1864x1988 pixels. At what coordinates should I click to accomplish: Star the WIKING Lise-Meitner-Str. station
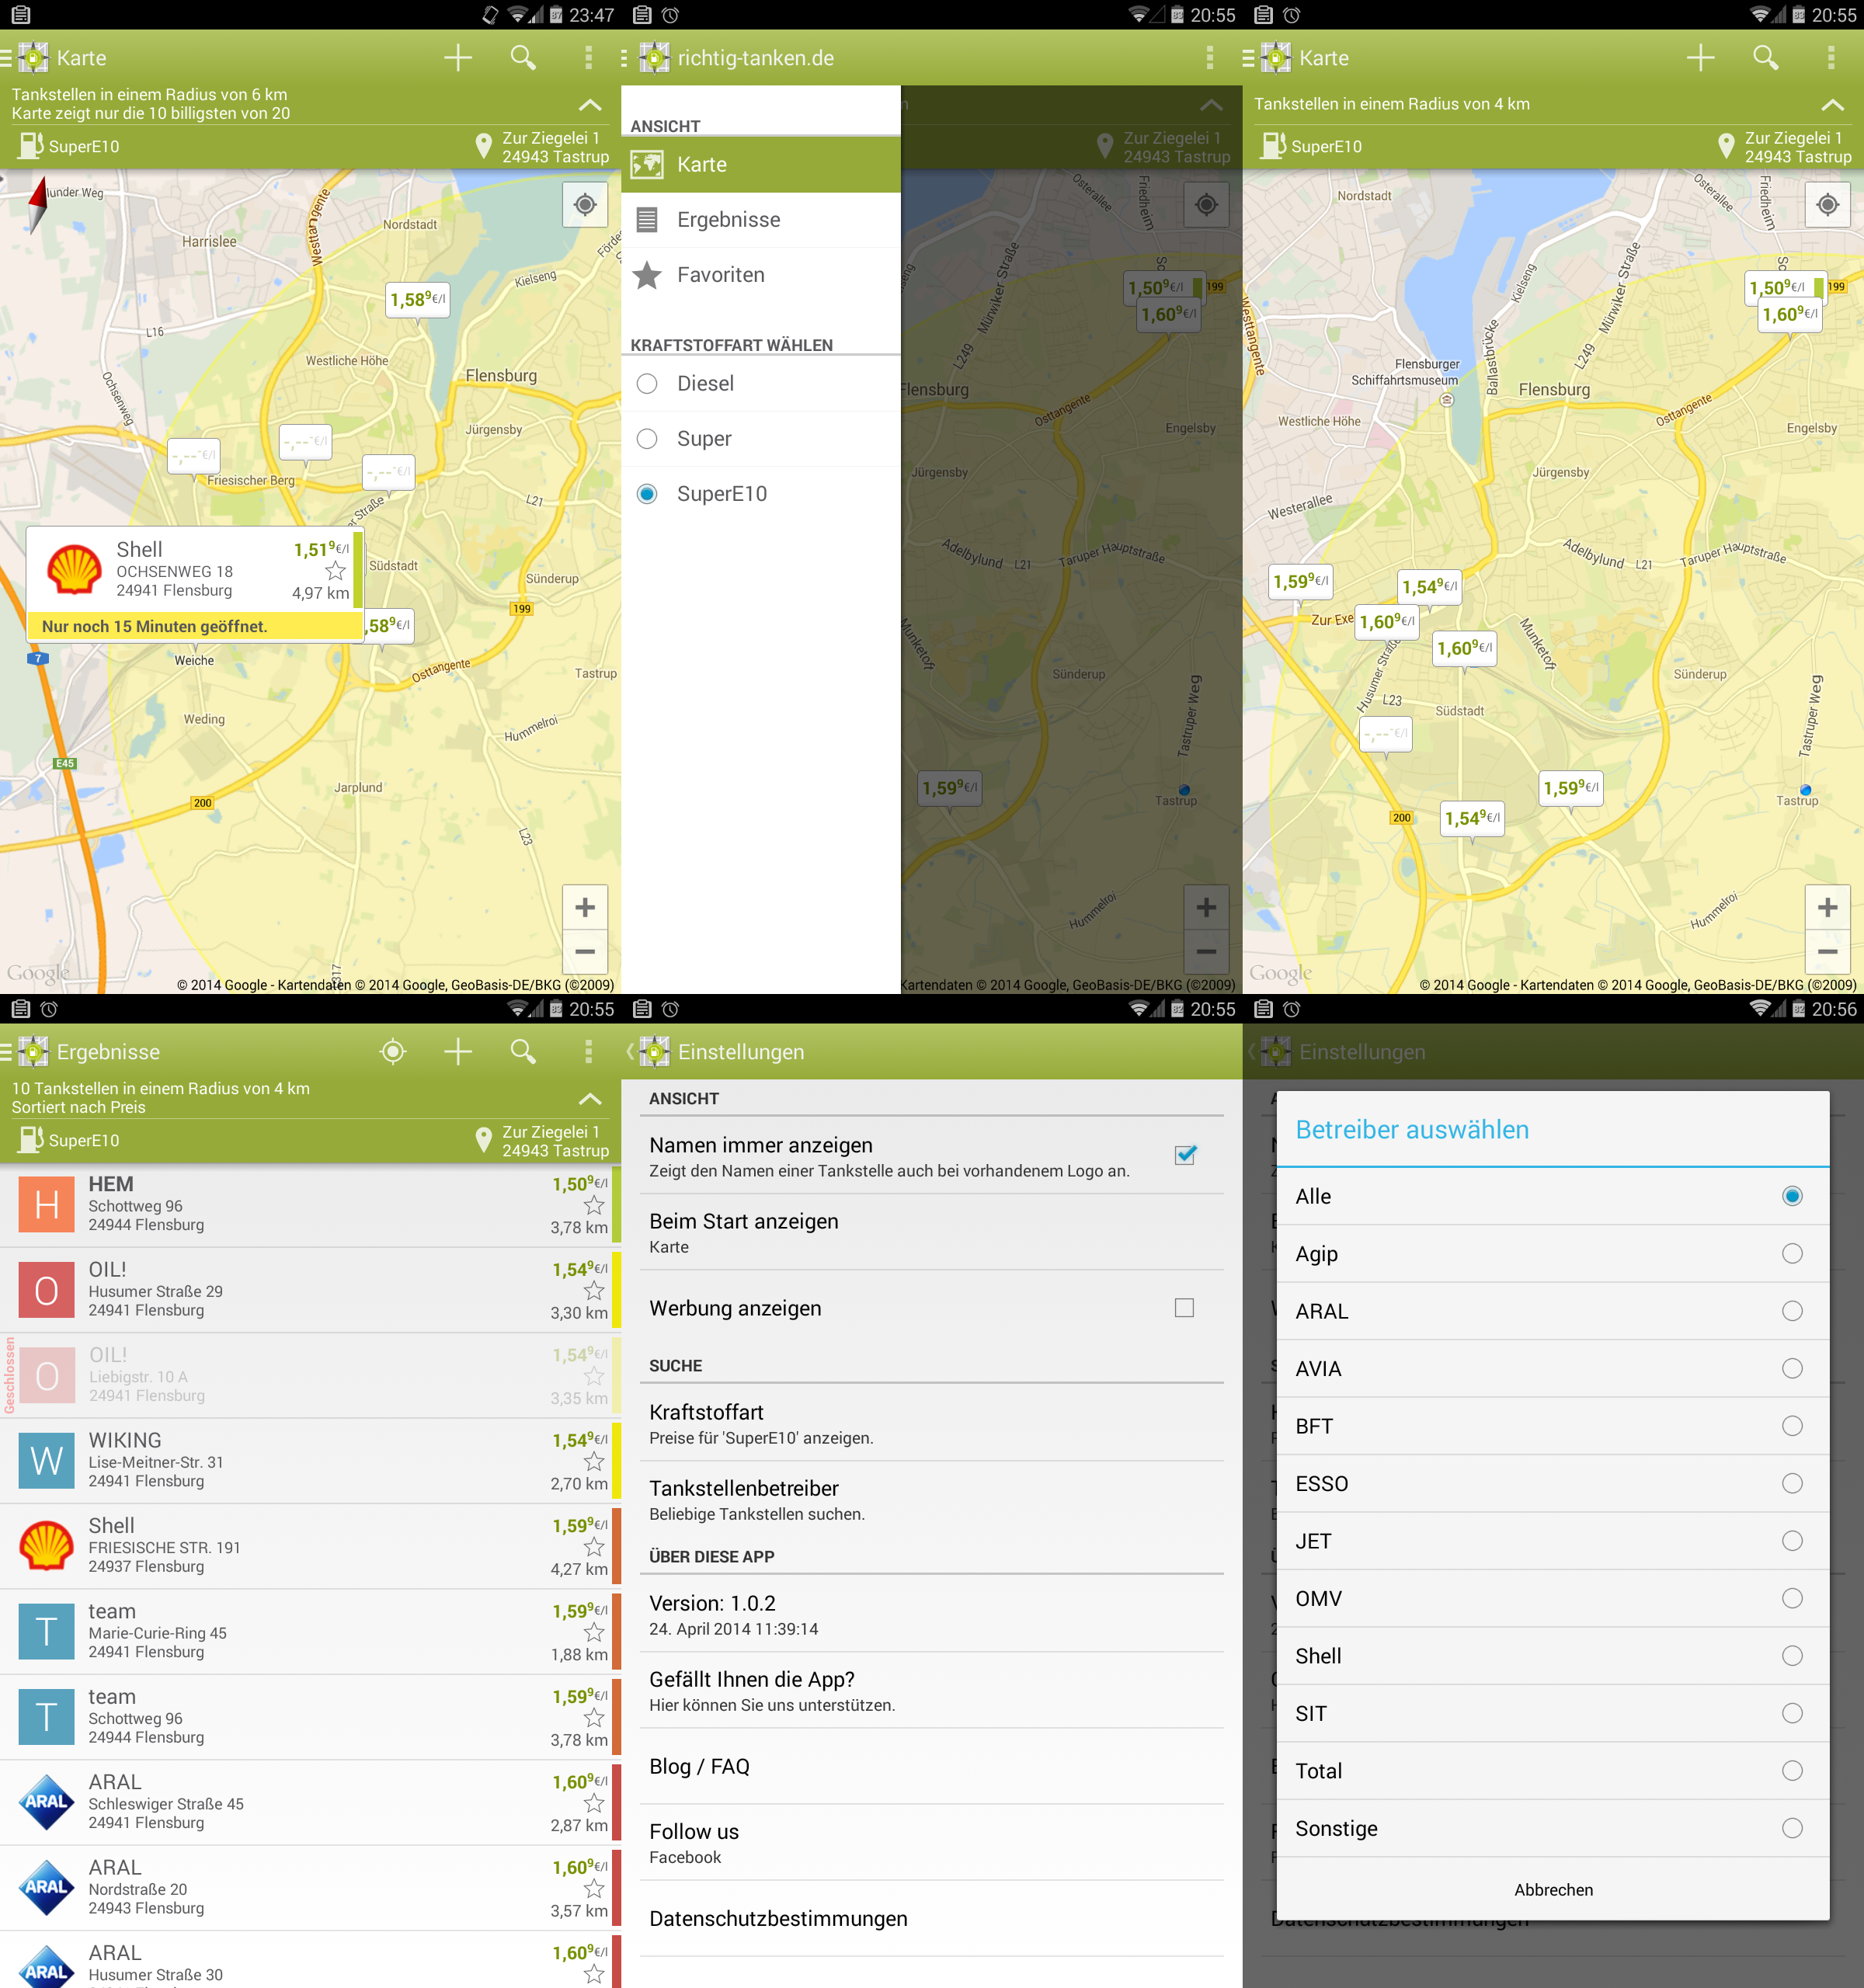pos(594,1461)
